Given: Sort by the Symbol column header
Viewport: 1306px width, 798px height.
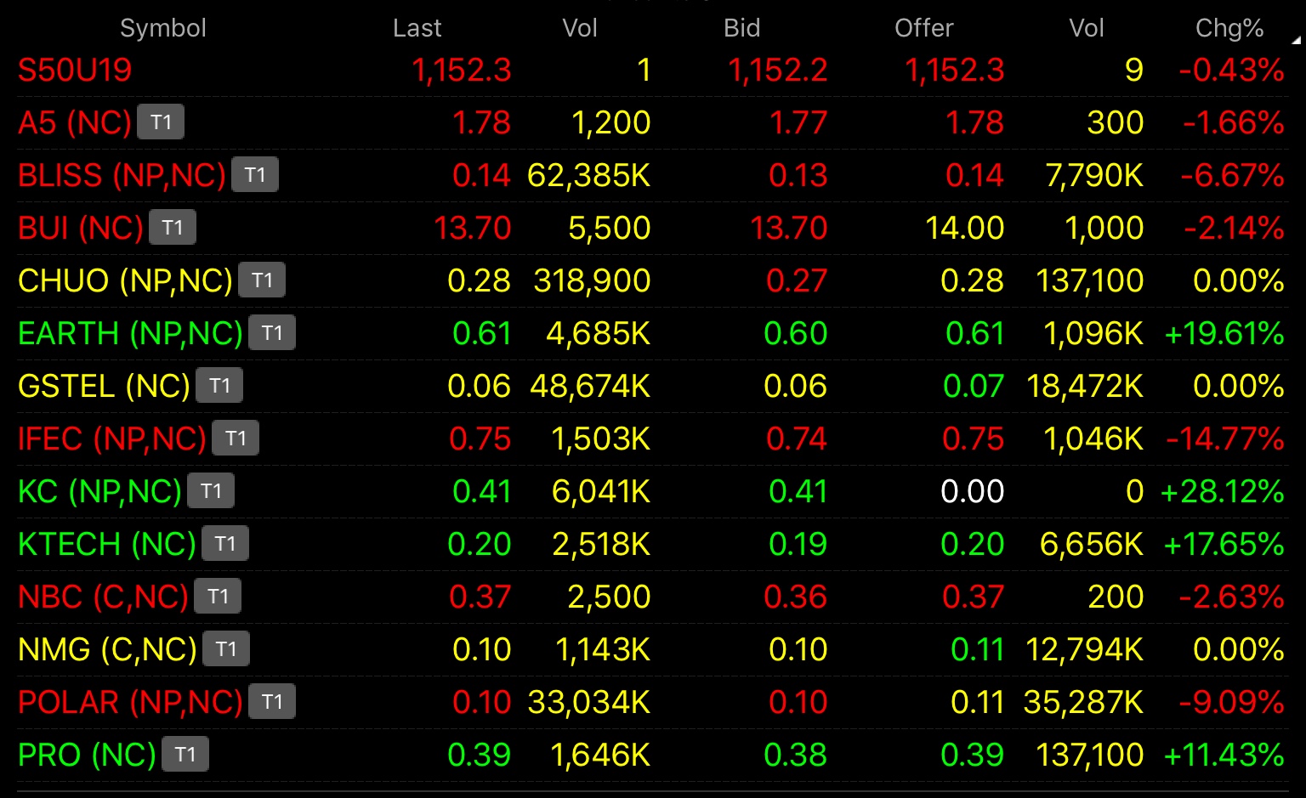Looking at the screenshot, I should click(163, 28).
